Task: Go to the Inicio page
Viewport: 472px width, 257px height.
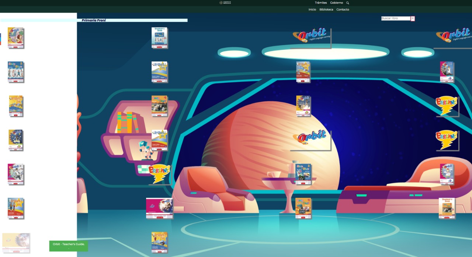Action: [x=312, y=10]
